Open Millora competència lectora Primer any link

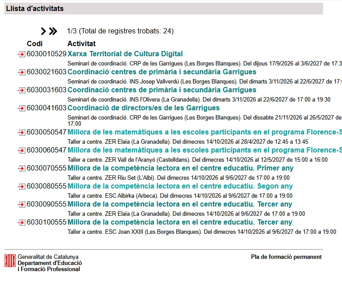click(180, 168)
